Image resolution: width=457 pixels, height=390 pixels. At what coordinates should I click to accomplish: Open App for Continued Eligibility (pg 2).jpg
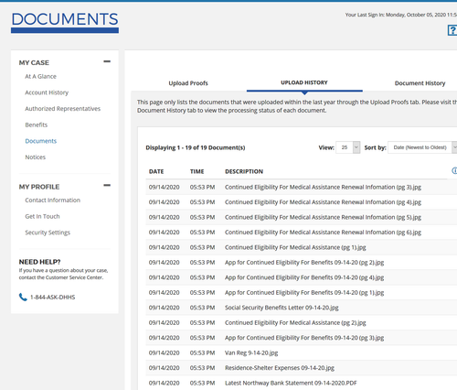pyautogui.click(x=304, y=263)
